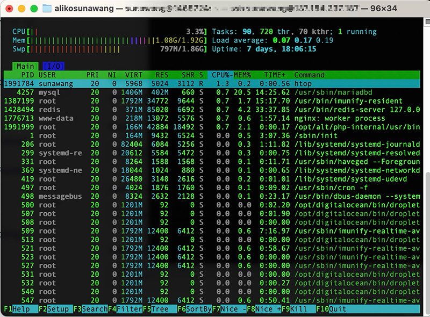430x317 pixels.
Task: Sort by the RES column header
Action: coord(162,75)
